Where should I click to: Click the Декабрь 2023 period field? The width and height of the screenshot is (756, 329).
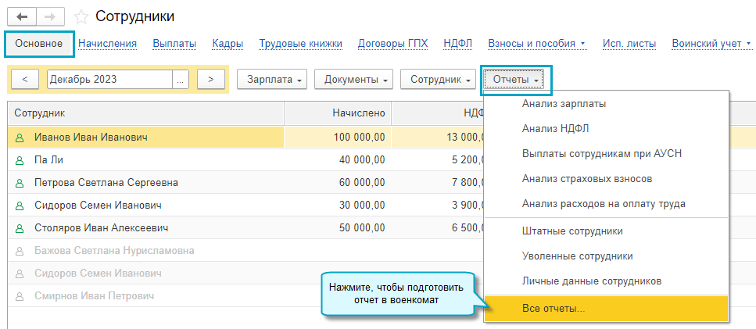[x=109, y=79]
